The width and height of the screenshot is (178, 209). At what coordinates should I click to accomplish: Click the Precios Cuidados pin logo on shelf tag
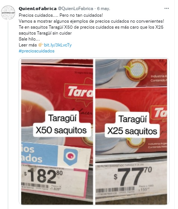[x=70, y=157]
